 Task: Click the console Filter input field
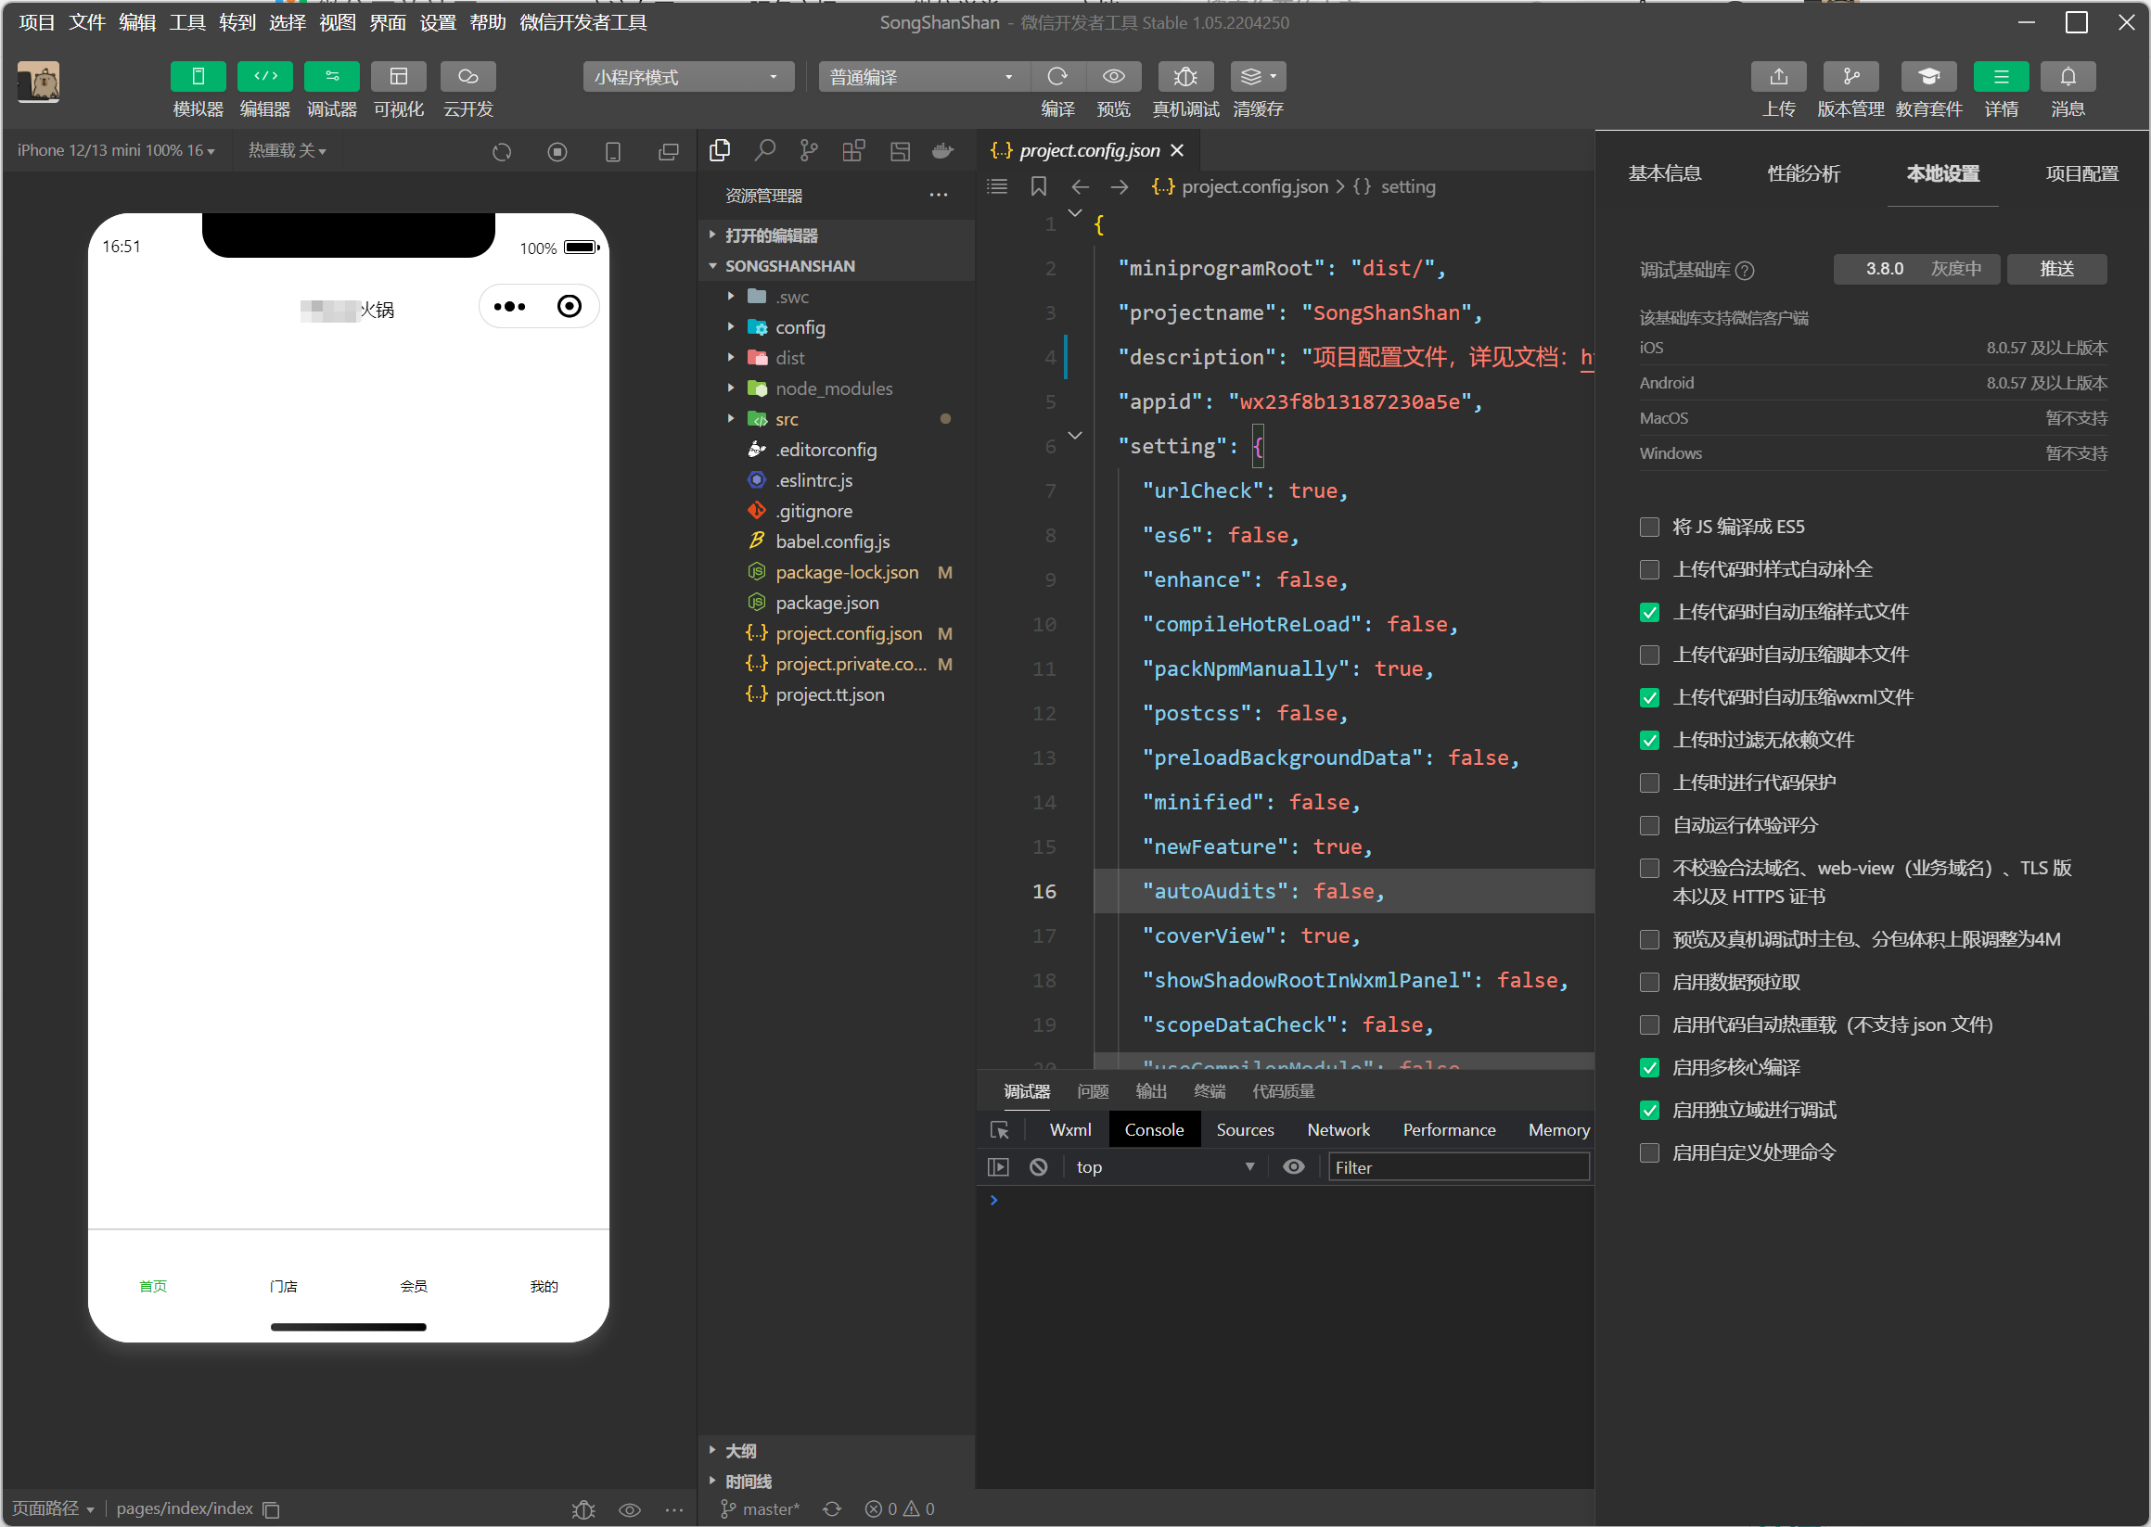click(x=1457, y=1167)
